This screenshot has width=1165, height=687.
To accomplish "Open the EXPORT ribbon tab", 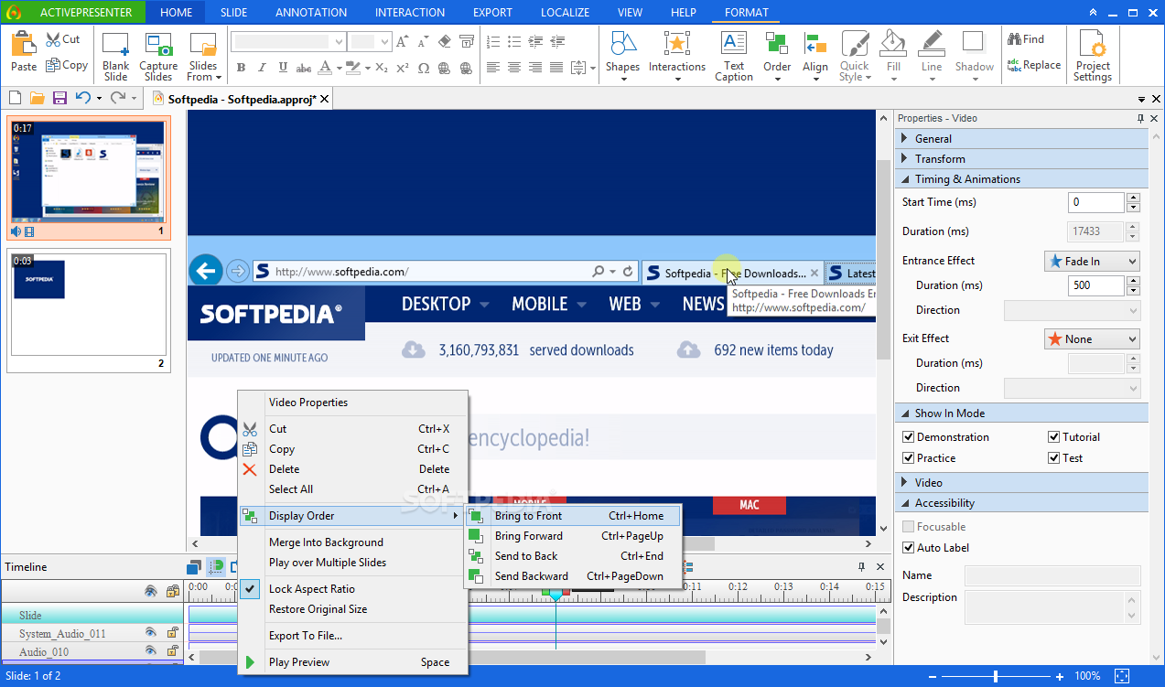I will 492,13.
